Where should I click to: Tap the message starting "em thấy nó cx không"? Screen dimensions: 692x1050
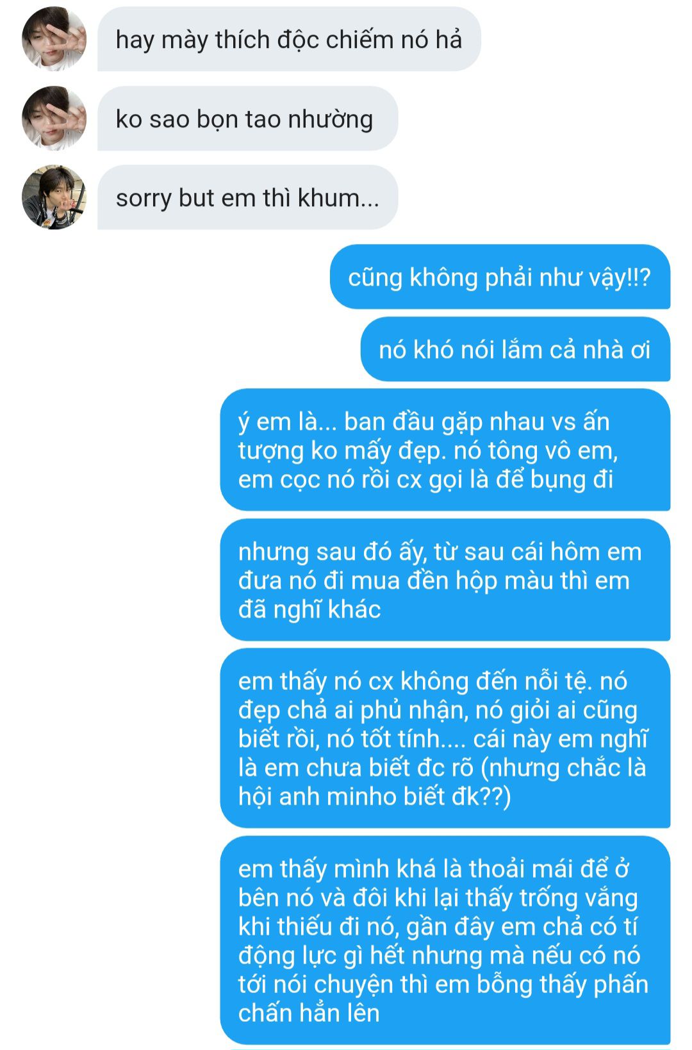tap(445, 738)
